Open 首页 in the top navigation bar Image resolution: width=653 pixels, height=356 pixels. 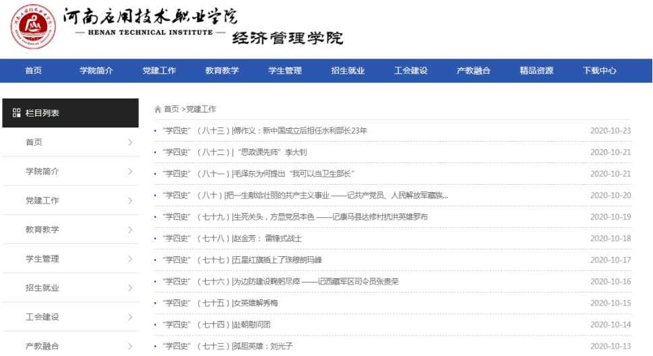point(34,71)
